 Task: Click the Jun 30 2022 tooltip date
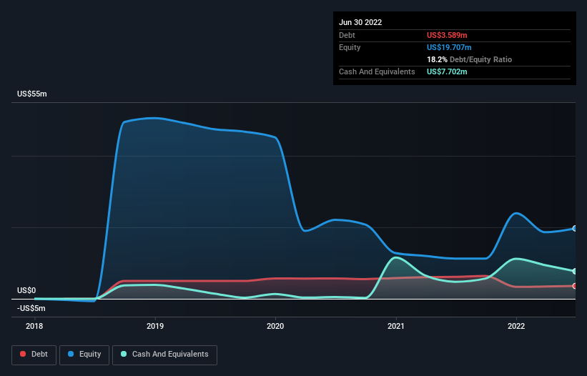(x=360, y=22)
